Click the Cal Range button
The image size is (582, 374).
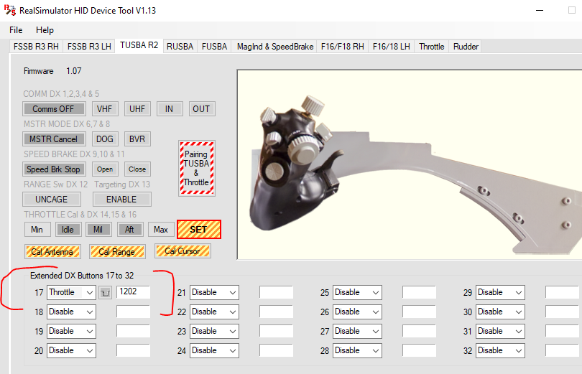117,252
